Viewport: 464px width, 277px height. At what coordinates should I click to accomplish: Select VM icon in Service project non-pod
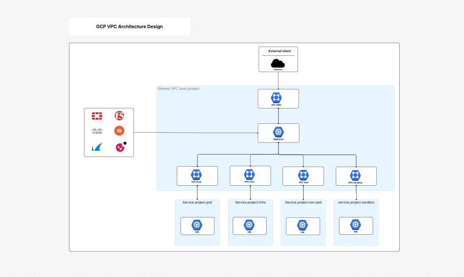coord(302,225)
